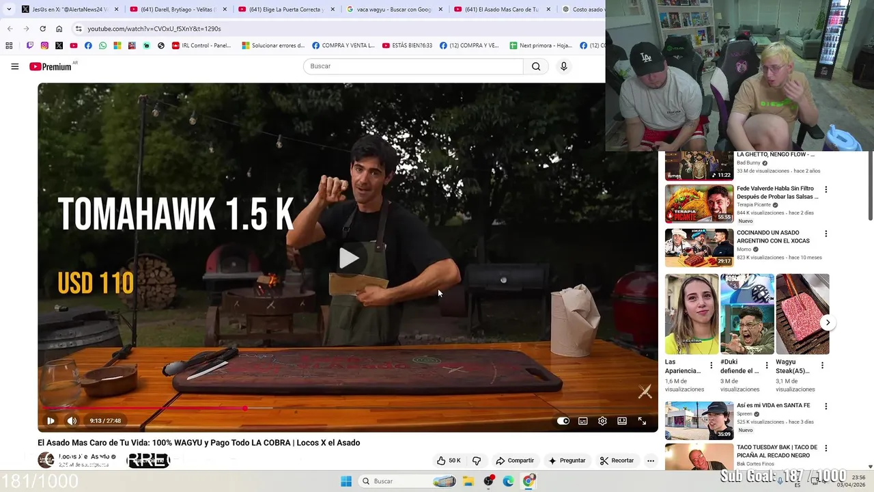Open options for Las Apariencia short
The image size is (874, 492).
711,366
